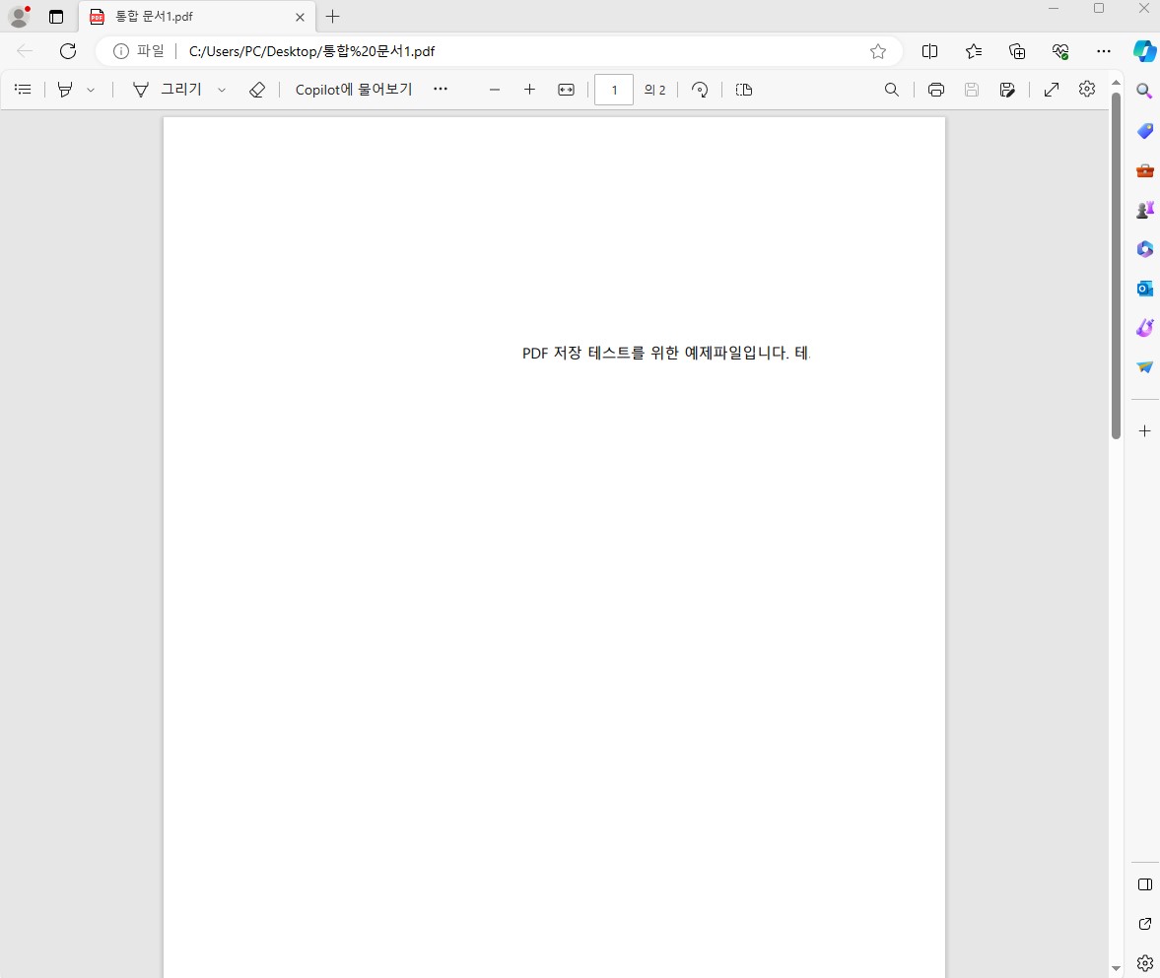Open the sidebar games chess icon
The width and height of the screenshot is (1160, 978).
1144,210
